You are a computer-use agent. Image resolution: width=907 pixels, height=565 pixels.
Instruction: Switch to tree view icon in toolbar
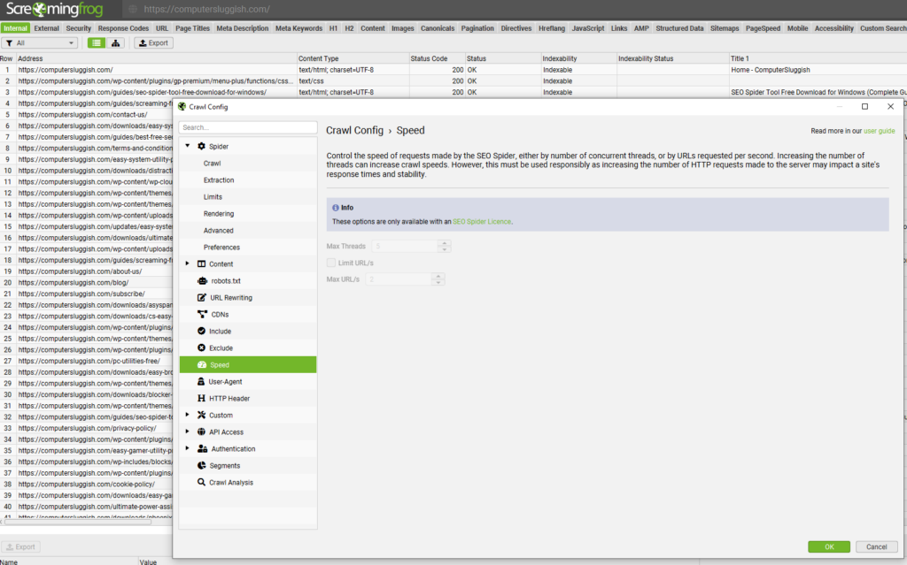point(116,42)
